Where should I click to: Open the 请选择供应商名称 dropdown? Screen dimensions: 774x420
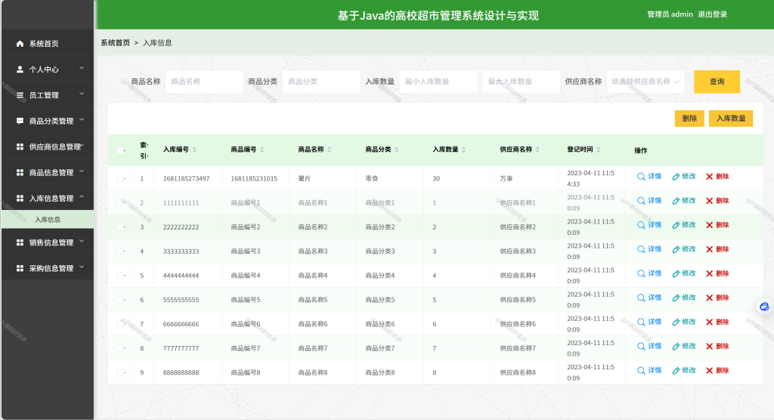646,82
